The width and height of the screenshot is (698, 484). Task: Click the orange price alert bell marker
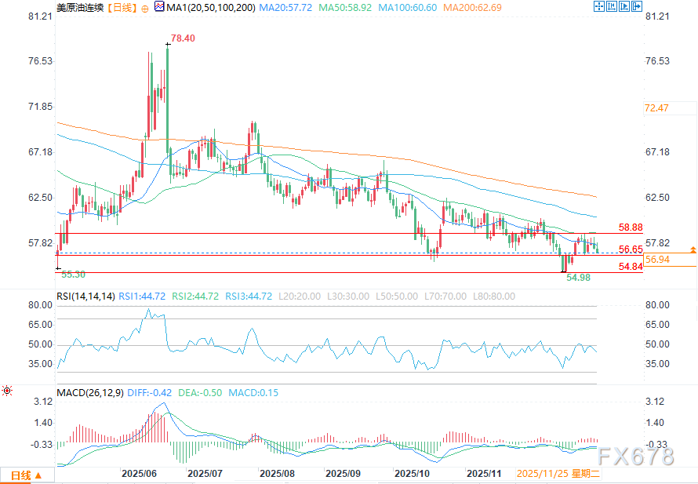tap(693, 249)
